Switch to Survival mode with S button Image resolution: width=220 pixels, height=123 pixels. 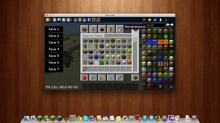click(x=54, y=20)
